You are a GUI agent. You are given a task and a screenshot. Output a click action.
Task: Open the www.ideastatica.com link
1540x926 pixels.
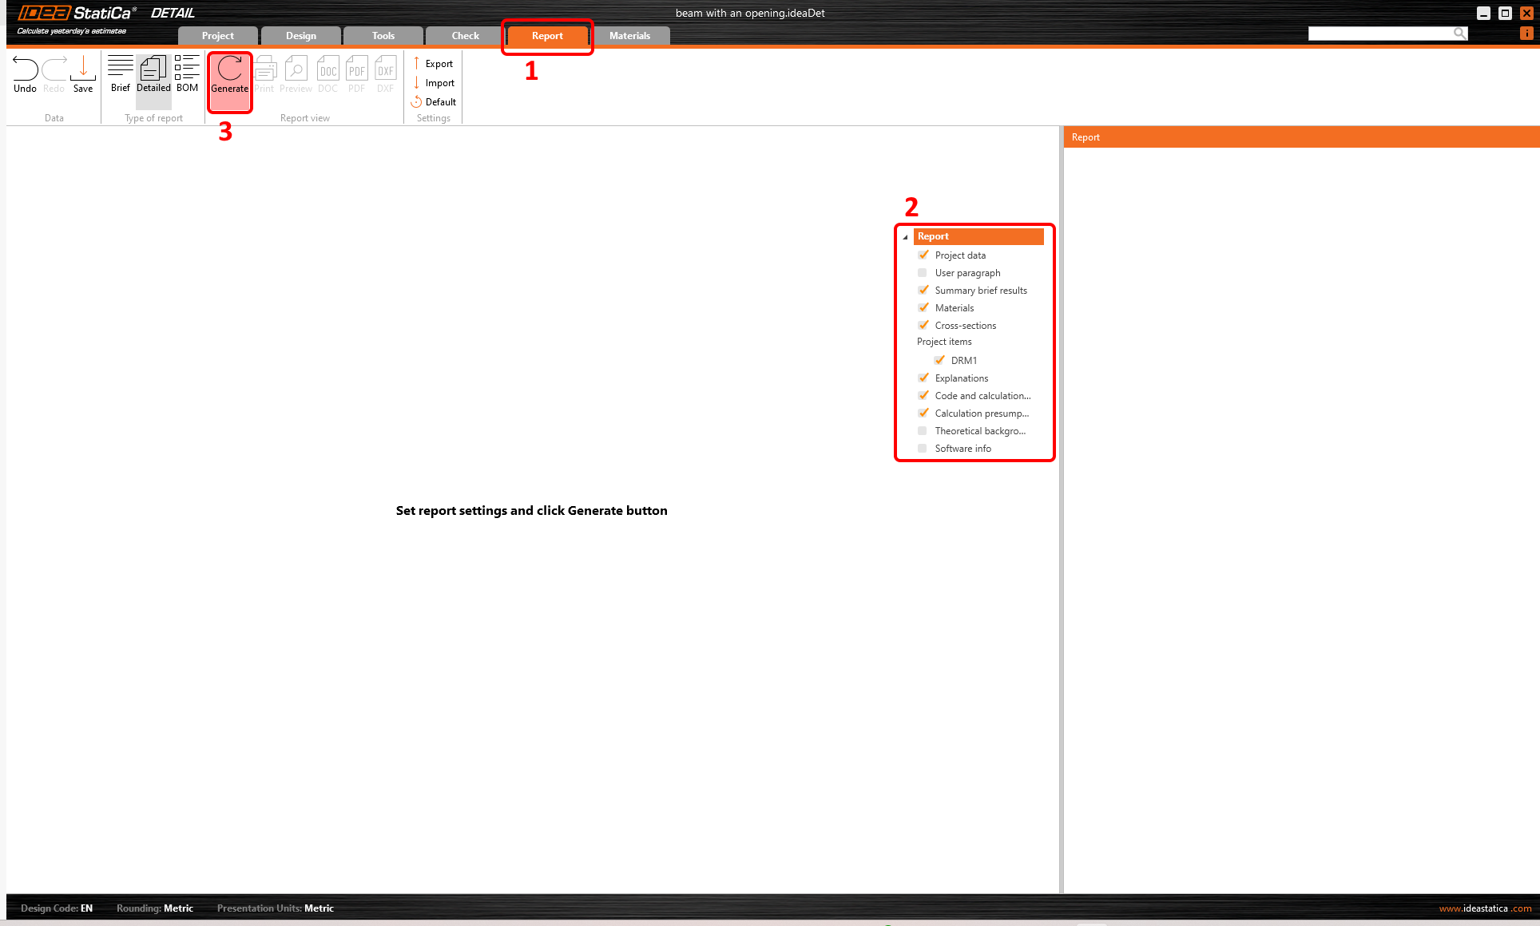coord(1485,908)
